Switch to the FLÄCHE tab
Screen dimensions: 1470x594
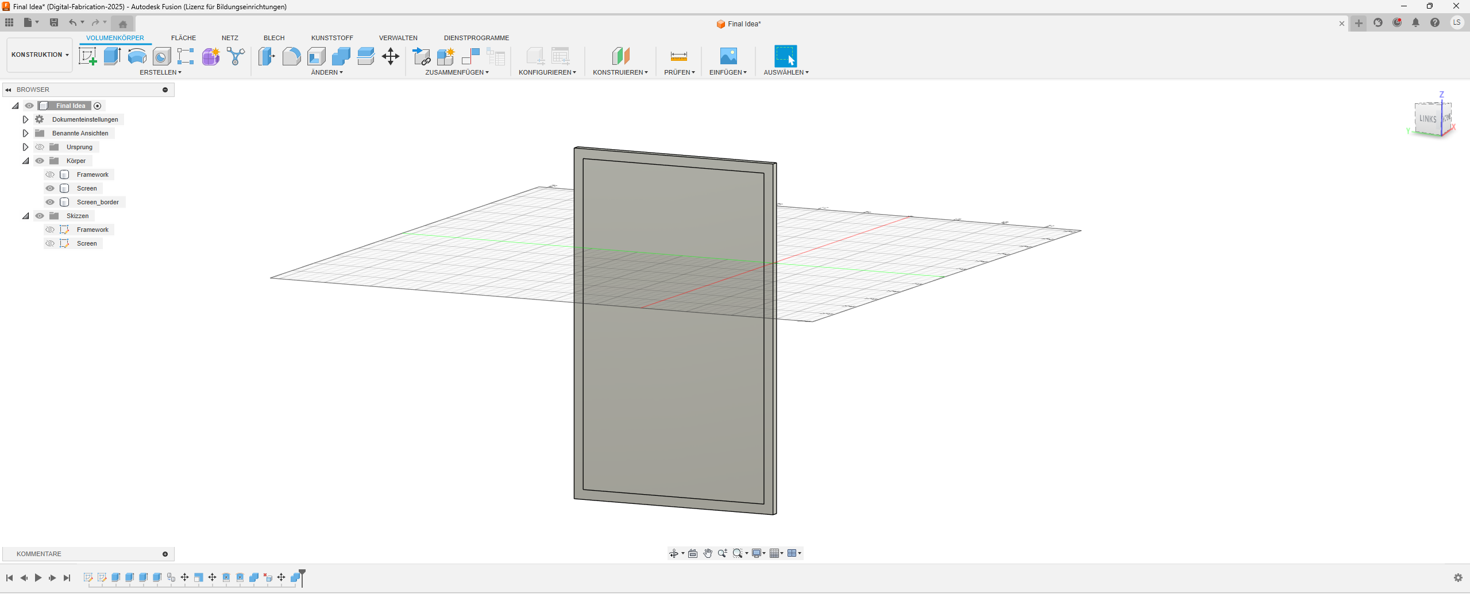coord(183,38)
